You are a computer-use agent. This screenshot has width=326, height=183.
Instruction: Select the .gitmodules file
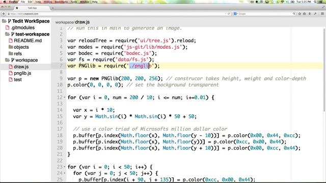tap(22, 27)
